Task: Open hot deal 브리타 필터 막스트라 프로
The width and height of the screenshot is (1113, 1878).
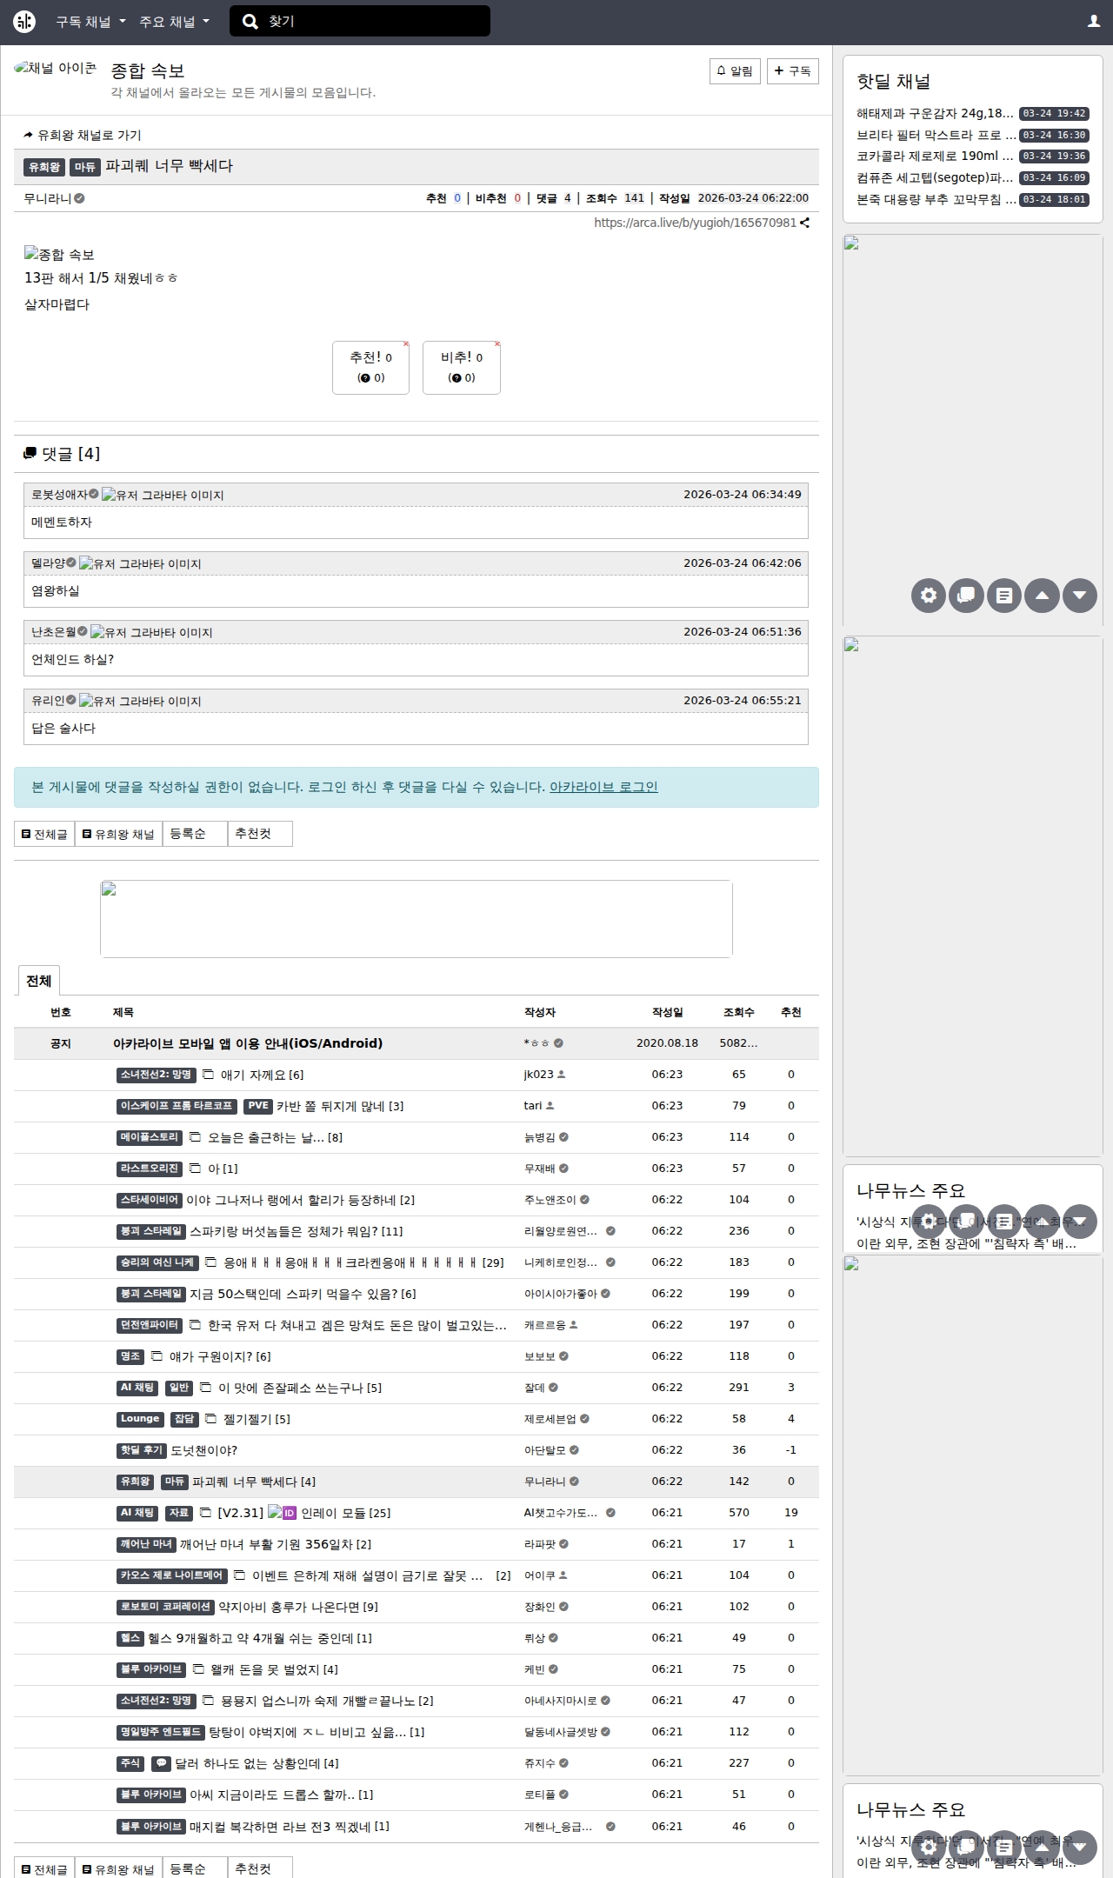Action: [936, 135]
